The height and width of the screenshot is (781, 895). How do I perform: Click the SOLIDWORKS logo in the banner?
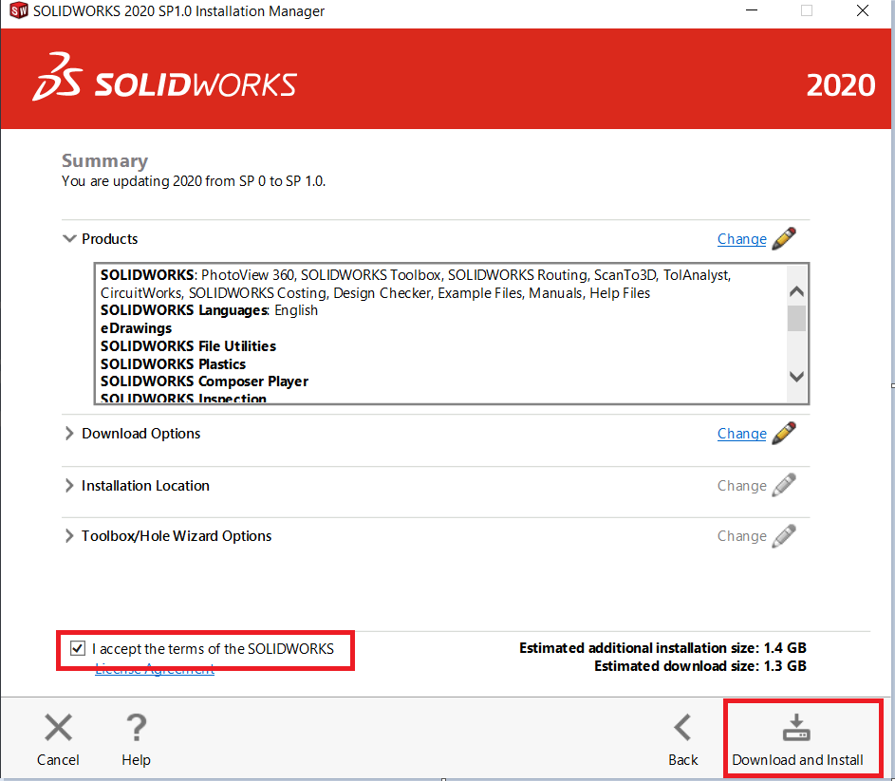(x=164, y=78)
